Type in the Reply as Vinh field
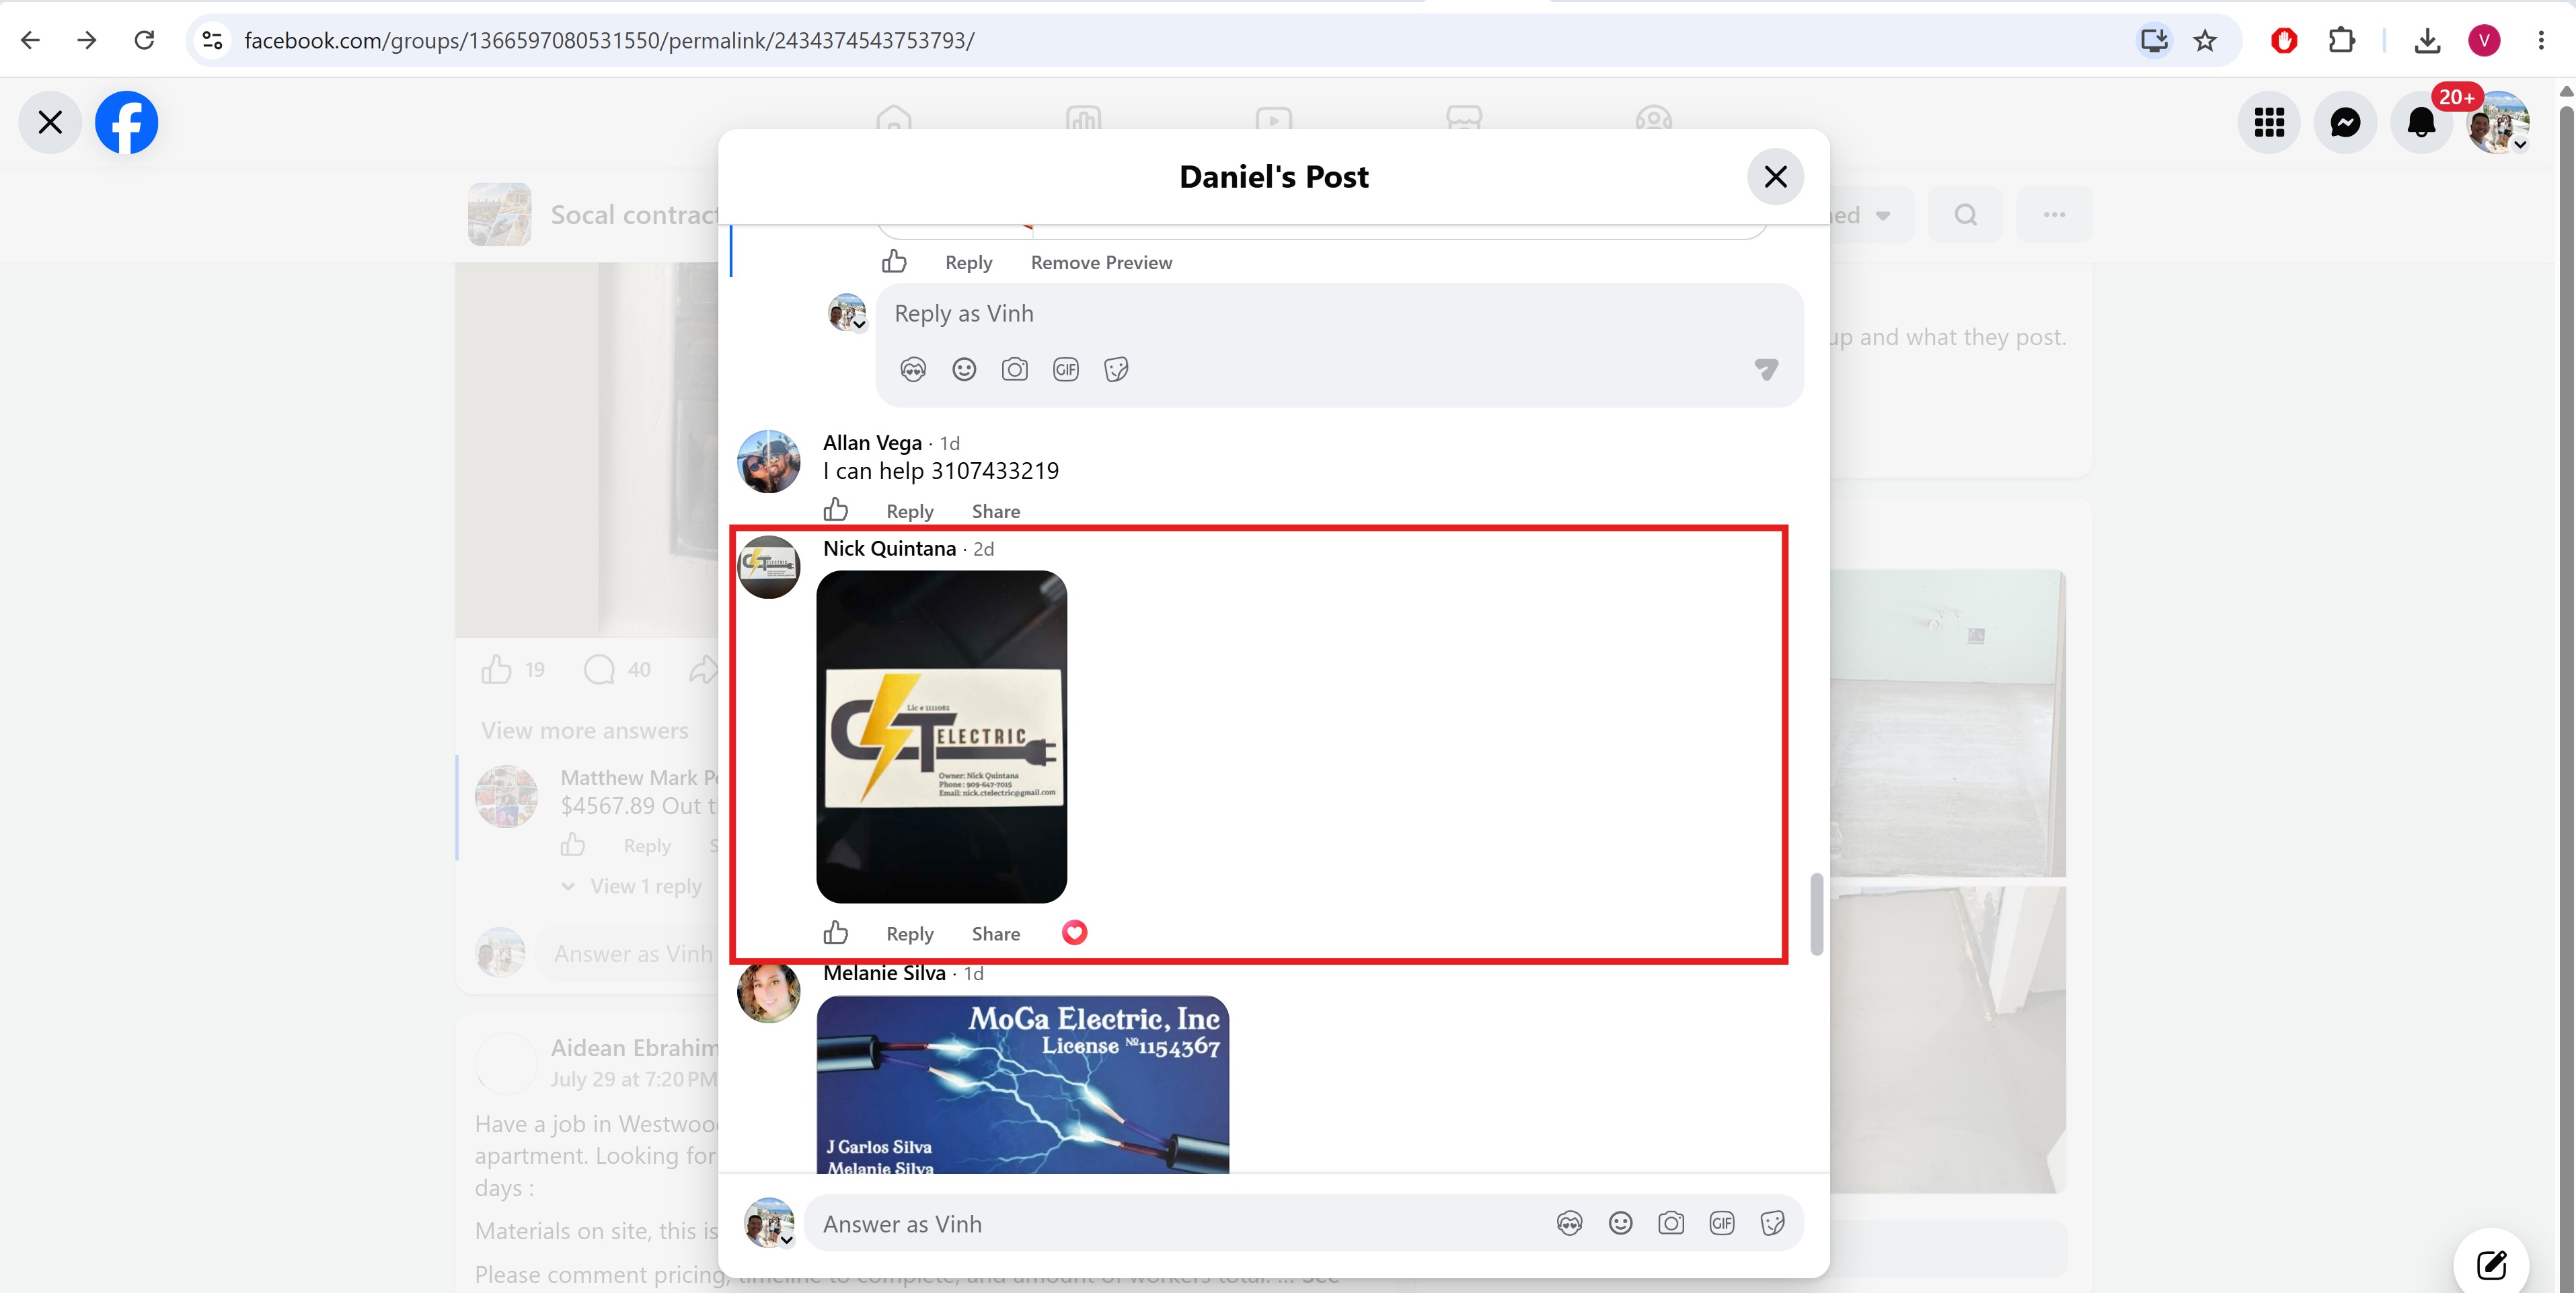2576x1293 pixels. (x=1338, y=314)
